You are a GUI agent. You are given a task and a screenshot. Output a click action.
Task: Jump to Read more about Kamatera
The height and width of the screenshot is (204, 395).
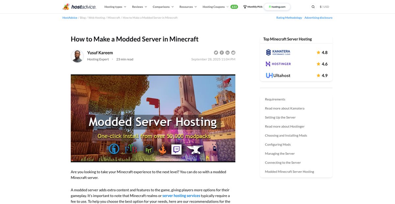click(285, 108)
